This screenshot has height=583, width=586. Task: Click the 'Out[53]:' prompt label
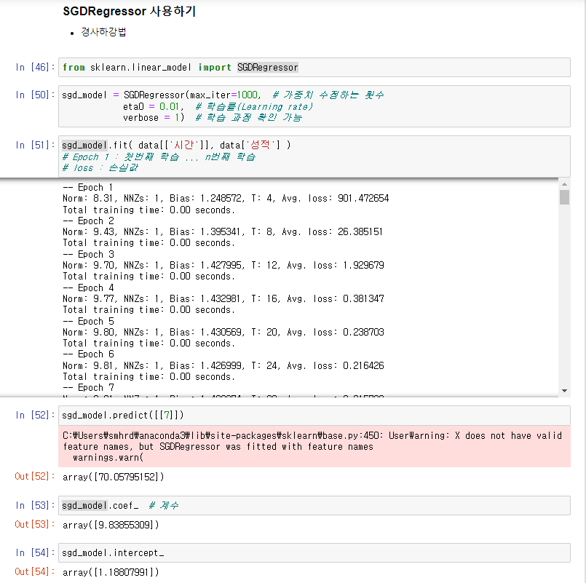tap(35, 524)
